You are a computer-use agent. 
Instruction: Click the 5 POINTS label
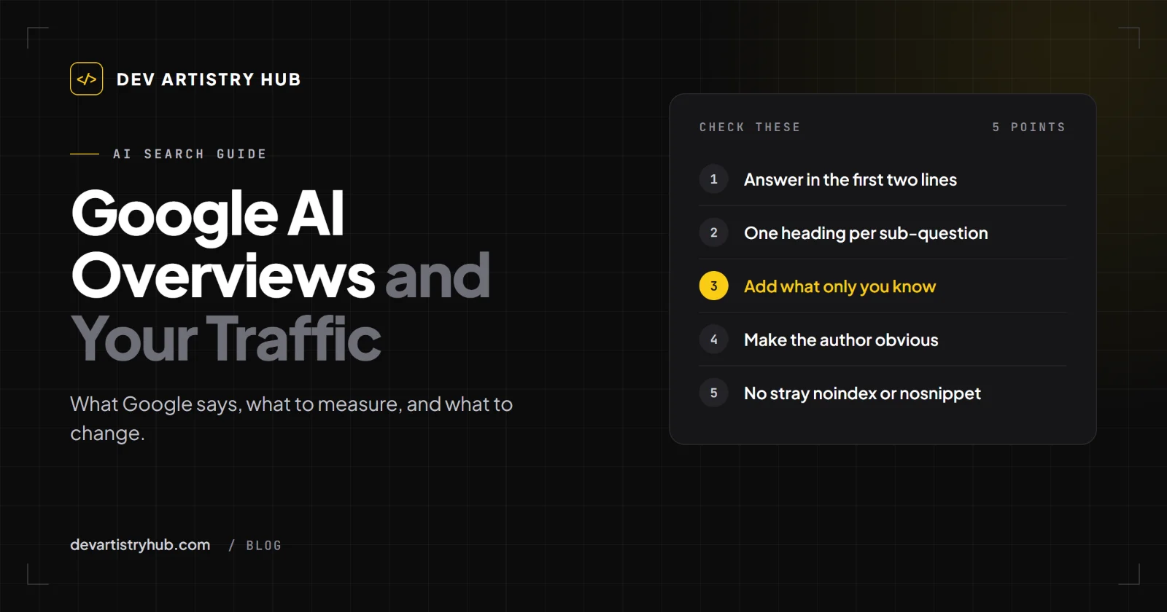coord(1028,127)
